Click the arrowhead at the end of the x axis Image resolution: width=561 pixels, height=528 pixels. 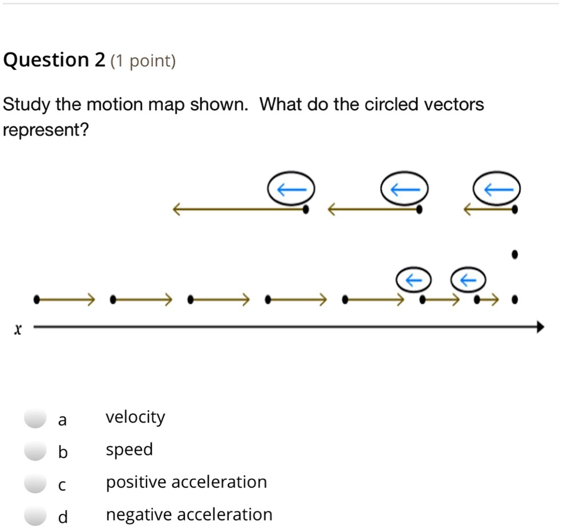pos(540,327)
